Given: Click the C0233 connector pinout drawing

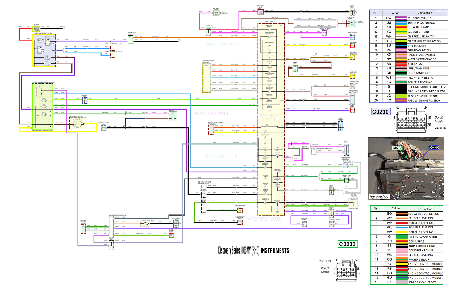Looking at the screenshot, I should [x=346, y=271].
